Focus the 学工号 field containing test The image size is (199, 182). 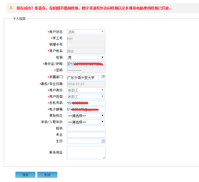point(86,38)
